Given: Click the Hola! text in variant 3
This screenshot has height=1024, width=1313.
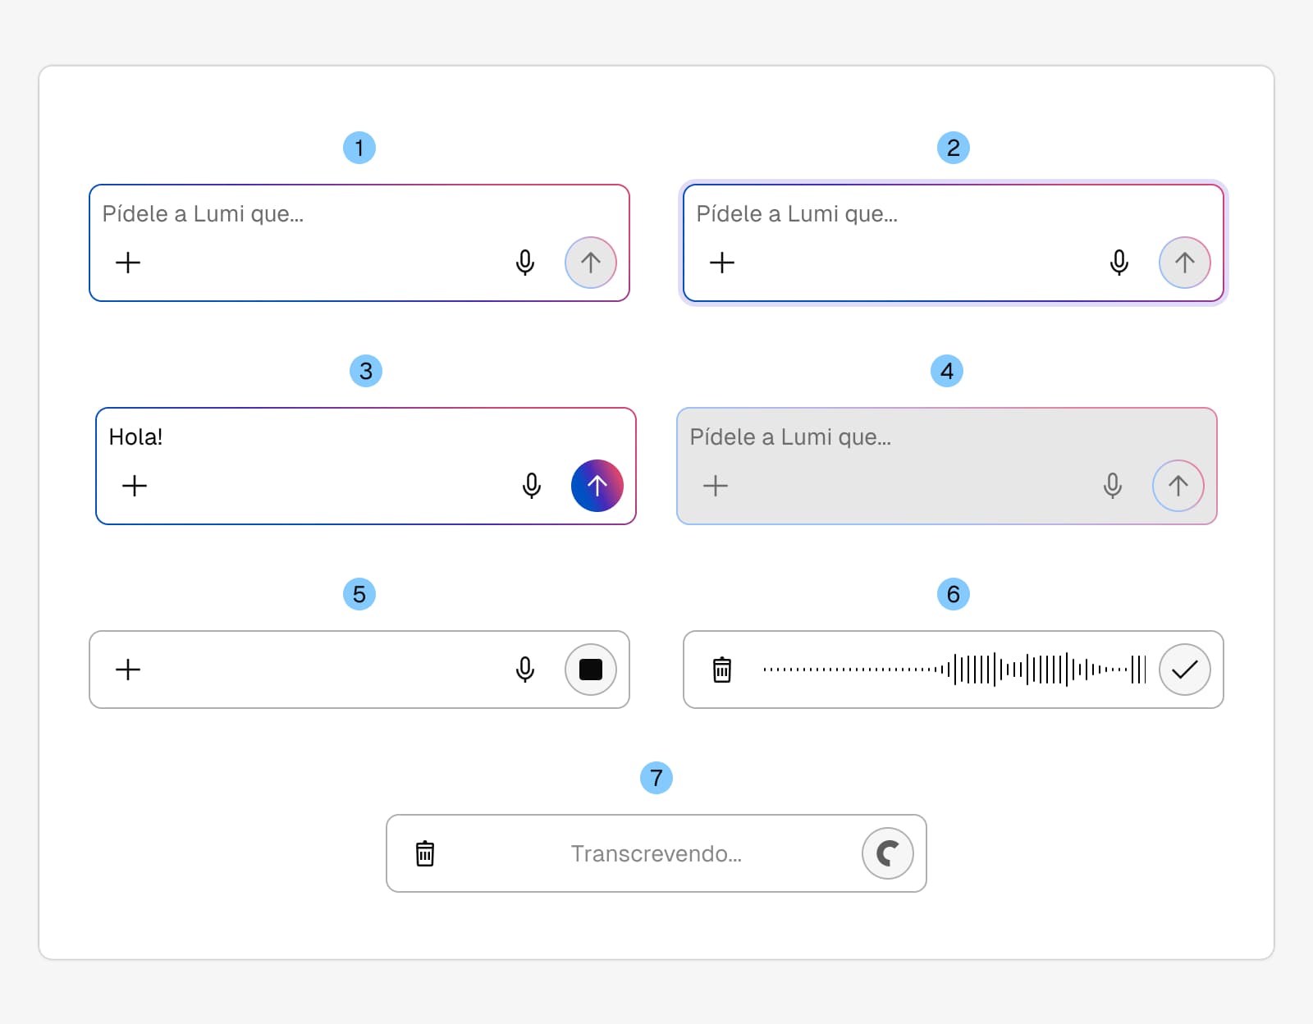Looking at the screenshot, I should tap(135, 437).
